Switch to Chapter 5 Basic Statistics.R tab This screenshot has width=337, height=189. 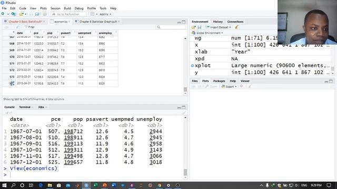coord(25,22)
